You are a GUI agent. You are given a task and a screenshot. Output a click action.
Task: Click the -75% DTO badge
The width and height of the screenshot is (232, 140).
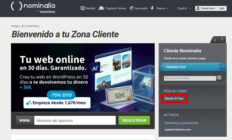coord(61,95)
